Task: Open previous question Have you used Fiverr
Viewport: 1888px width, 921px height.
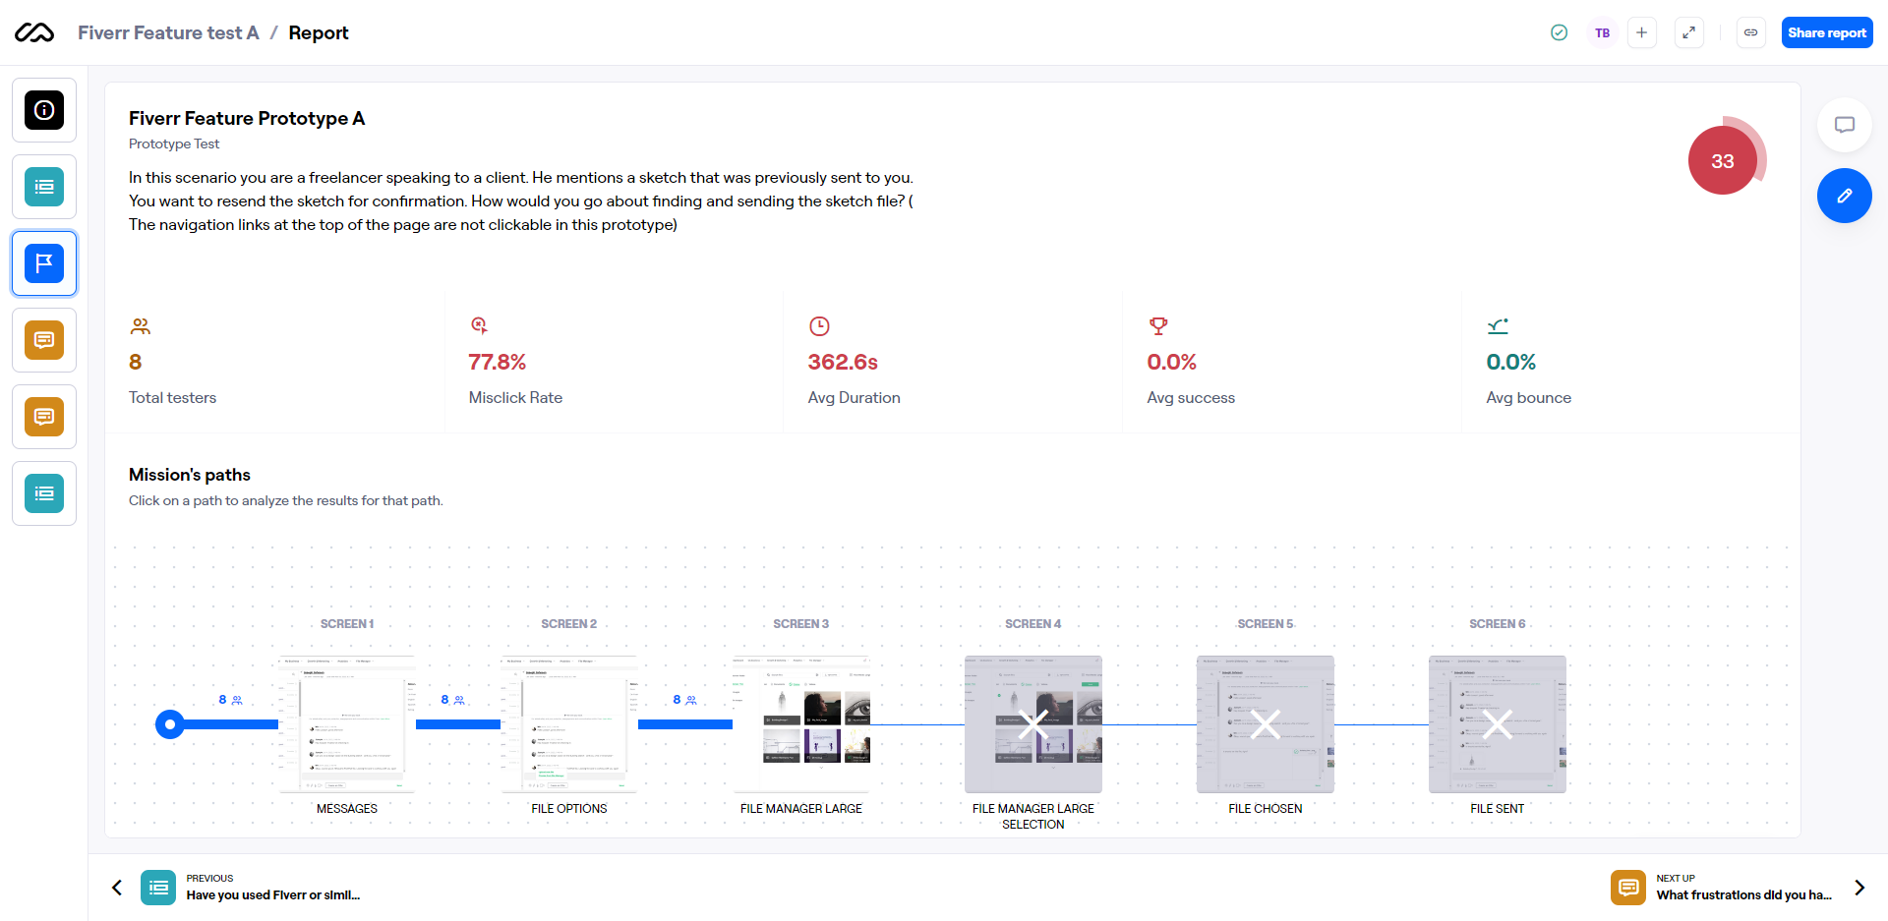Action: pyautogui.click(x=273, y=895)
